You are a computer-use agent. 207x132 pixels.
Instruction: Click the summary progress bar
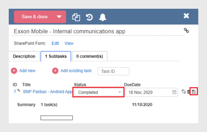coord(57,118)
